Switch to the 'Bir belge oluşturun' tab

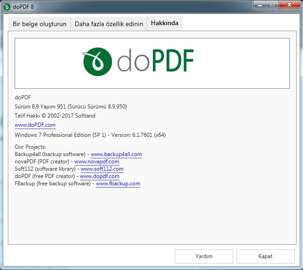pos(39,24)
